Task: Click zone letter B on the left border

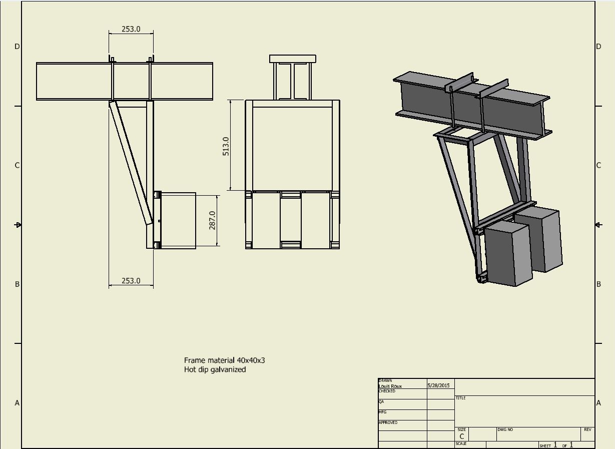Action: point(17,284)
